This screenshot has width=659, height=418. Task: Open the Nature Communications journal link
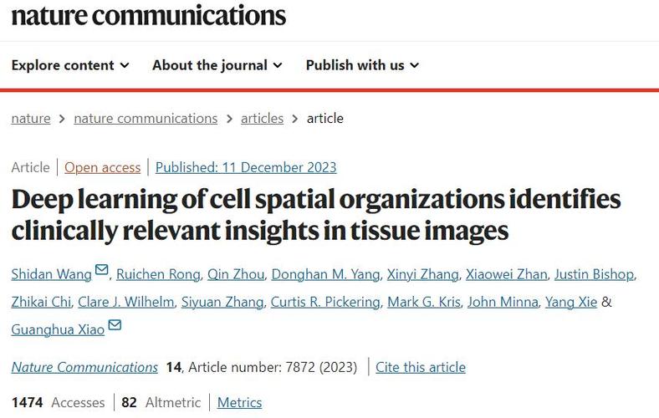coord(84,367)
